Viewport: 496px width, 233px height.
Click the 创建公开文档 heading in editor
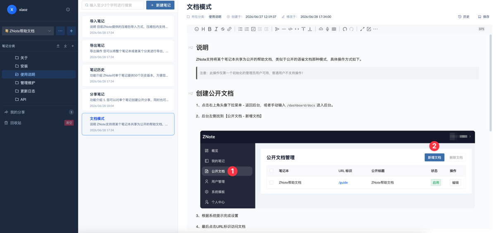point(215,93)
